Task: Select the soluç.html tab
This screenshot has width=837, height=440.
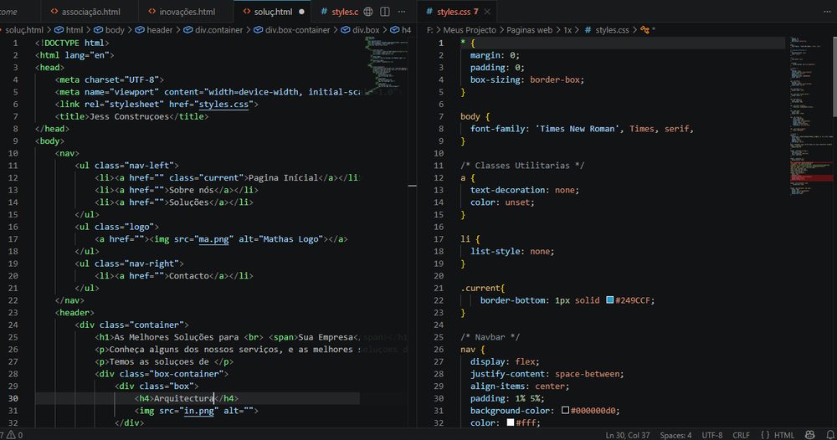Action: coord(273,11)
